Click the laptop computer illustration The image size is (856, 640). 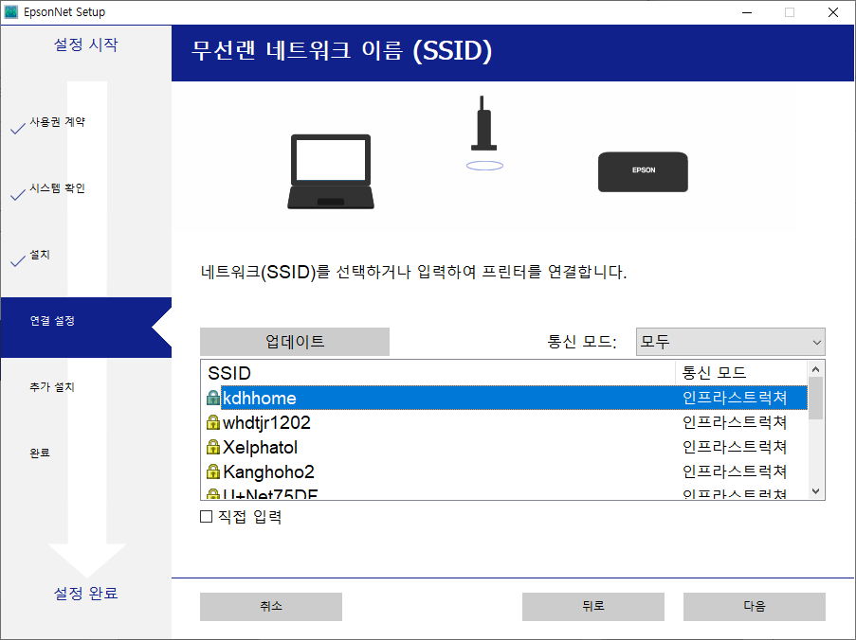click(x=331, y=171)
